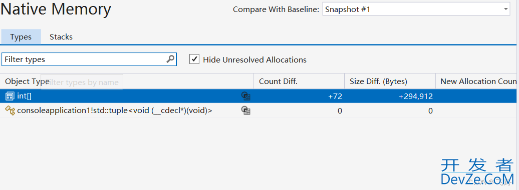Viewport: 519px width, 190px height.
Task: Focus the Filter types search field
Action: click(89, 59)
